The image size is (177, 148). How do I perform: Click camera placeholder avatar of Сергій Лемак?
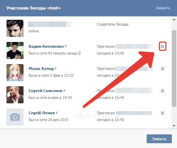[x=15, y=117]
